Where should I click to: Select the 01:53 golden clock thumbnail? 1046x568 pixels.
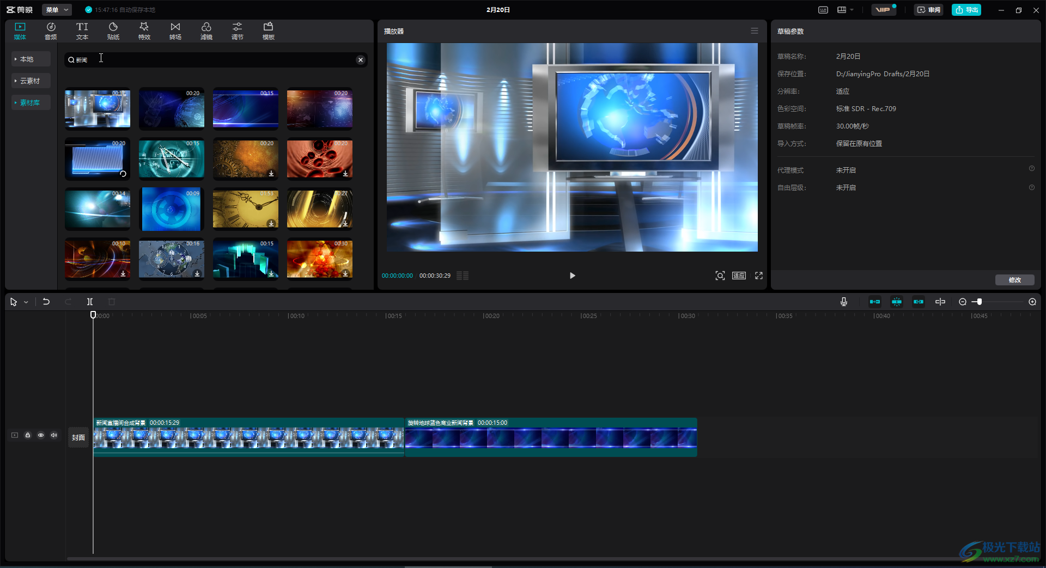tap(246, 209)
